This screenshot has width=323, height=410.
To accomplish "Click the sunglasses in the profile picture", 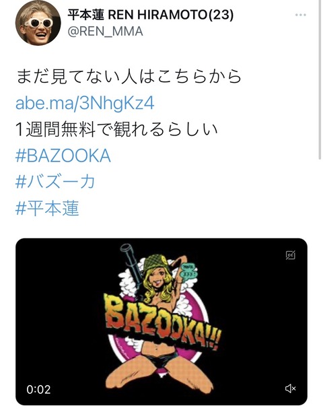I will click(x=39, y=23).
